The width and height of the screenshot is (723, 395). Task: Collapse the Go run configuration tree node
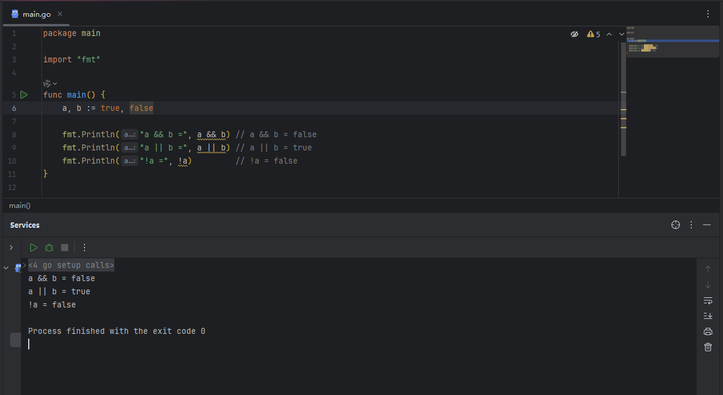[6, 268]
